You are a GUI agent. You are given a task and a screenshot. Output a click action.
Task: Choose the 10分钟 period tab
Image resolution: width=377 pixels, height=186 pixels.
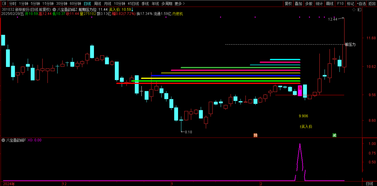pos(119,3)
